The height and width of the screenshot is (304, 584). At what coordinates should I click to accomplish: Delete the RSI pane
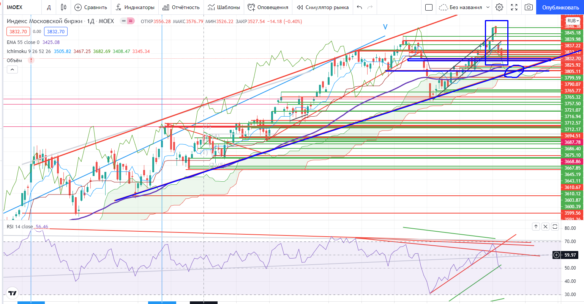545,227
